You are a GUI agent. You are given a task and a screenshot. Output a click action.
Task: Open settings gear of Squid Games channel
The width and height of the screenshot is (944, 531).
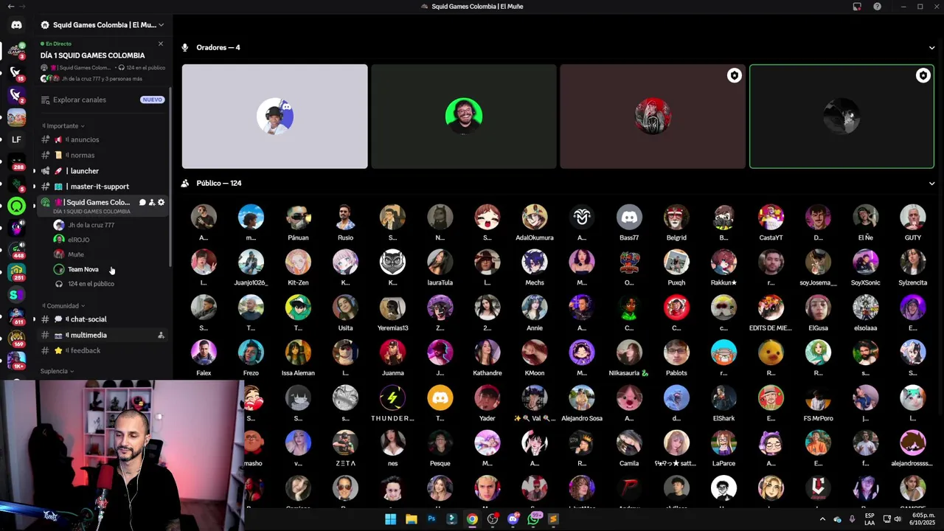[x=162, y=202]
